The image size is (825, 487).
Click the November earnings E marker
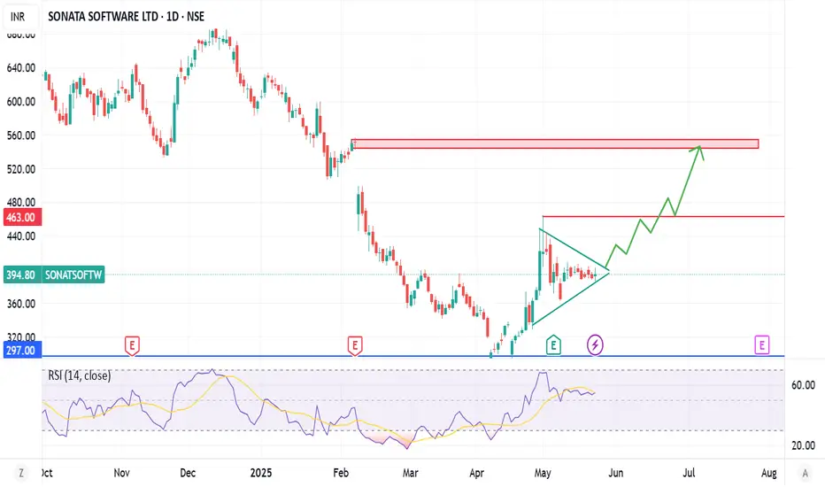(132, 346)
